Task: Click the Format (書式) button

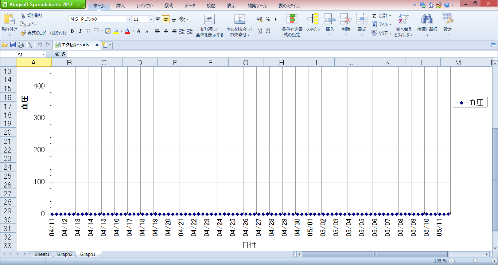Action: (x=362, y=25)
